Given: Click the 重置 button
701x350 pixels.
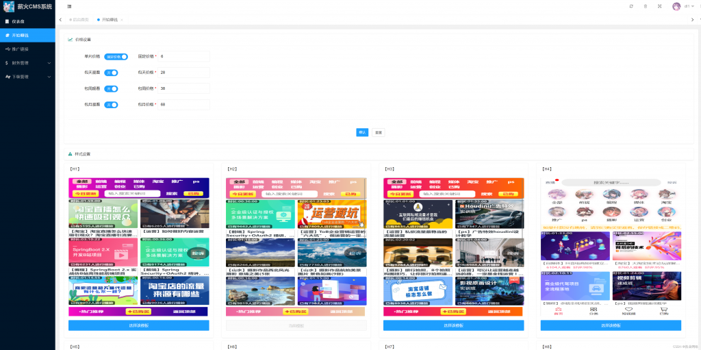Looking at the screenshot, I should pyautogui.click(x=378, y=132).
